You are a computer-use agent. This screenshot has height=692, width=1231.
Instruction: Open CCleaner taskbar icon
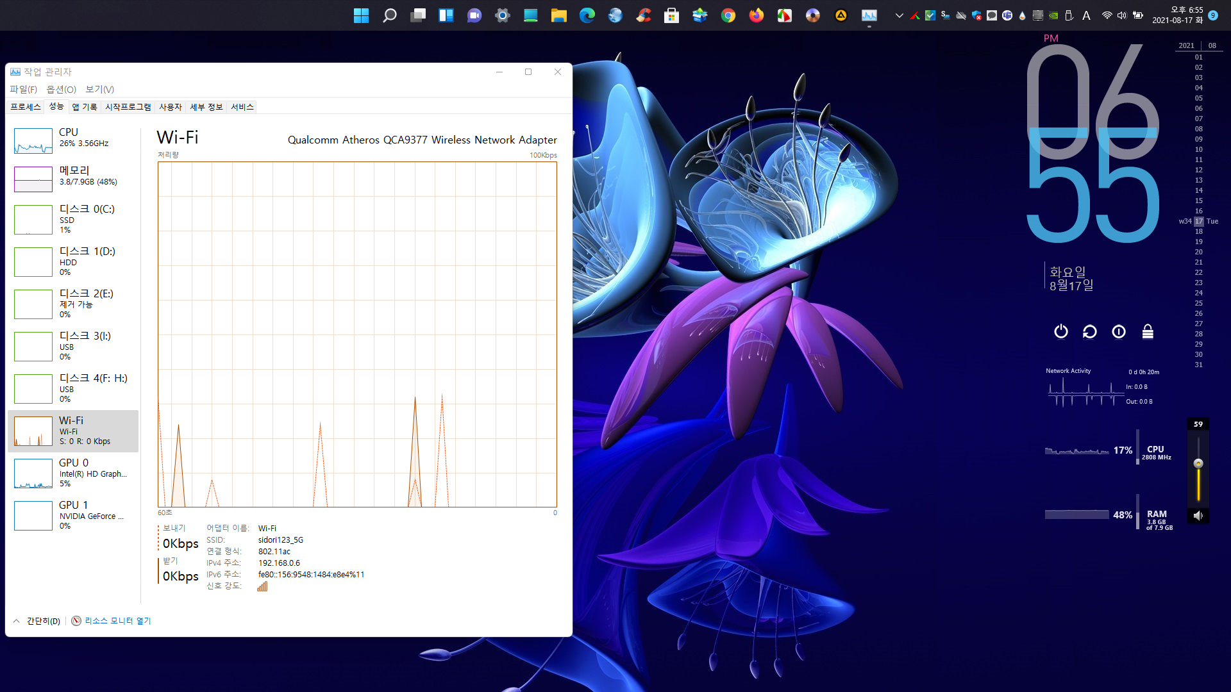click(x=643, y=15)
